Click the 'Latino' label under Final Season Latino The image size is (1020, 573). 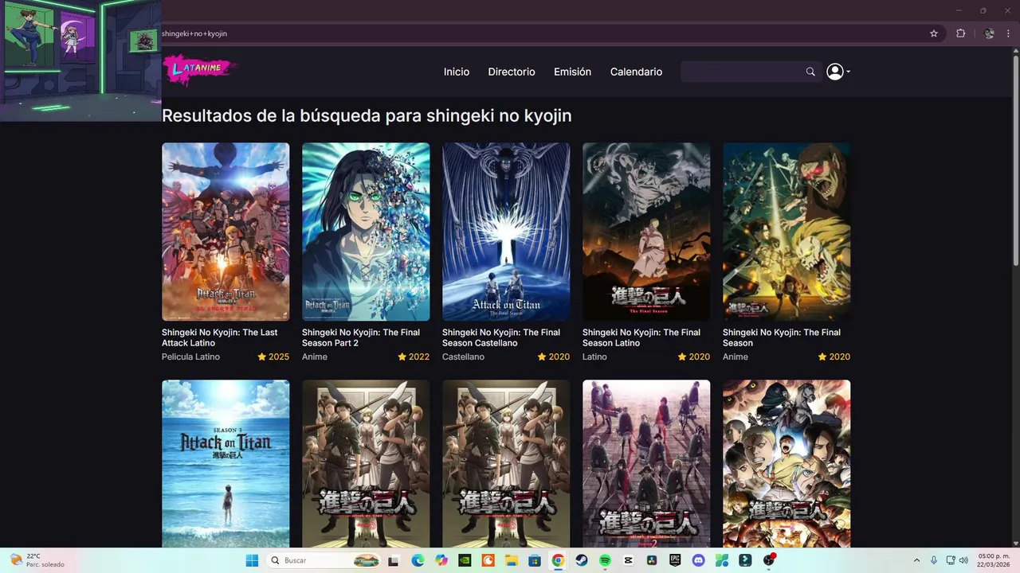[x=594, y=357]
